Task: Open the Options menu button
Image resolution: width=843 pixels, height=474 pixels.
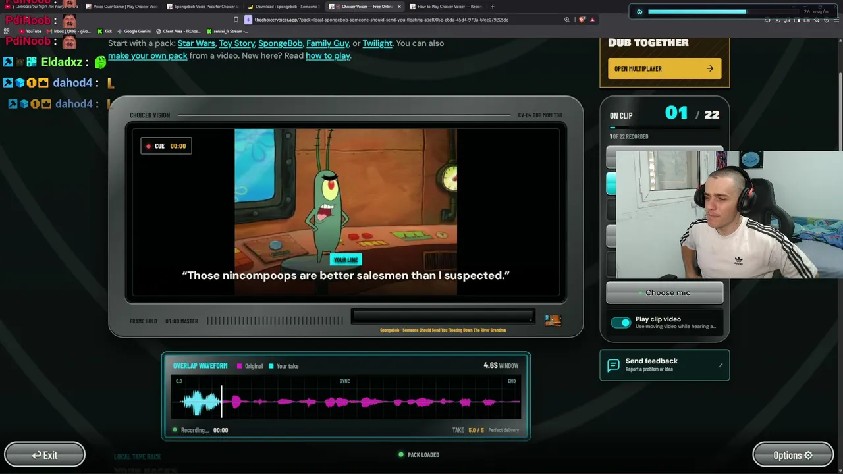Action: click(793, 455)
